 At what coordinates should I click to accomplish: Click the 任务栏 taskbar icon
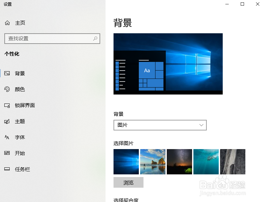pos(7,169)
